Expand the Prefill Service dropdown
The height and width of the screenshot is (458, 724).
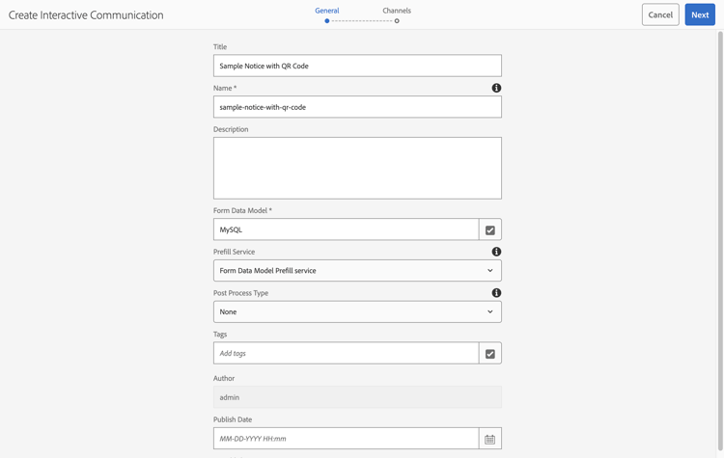pyautogui.click(x=357, y=271)
